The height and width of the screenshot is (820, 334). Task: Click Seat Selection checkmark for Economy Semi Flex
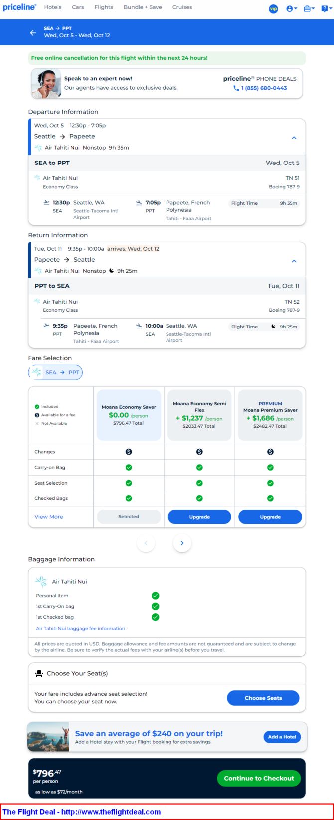tap(199, 483)
